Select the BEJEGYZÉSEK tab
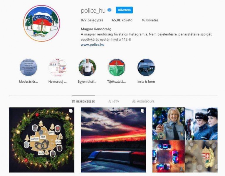Viewport: 225px width, 176px height. coord(84,101)
